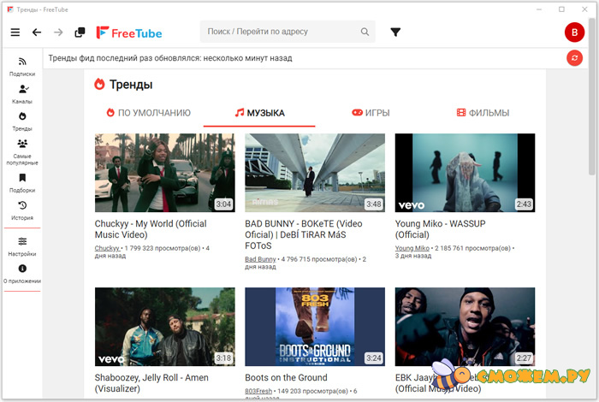
Task: Open Самые популярные in the sidebar
Action: click(x=22, y=152)
